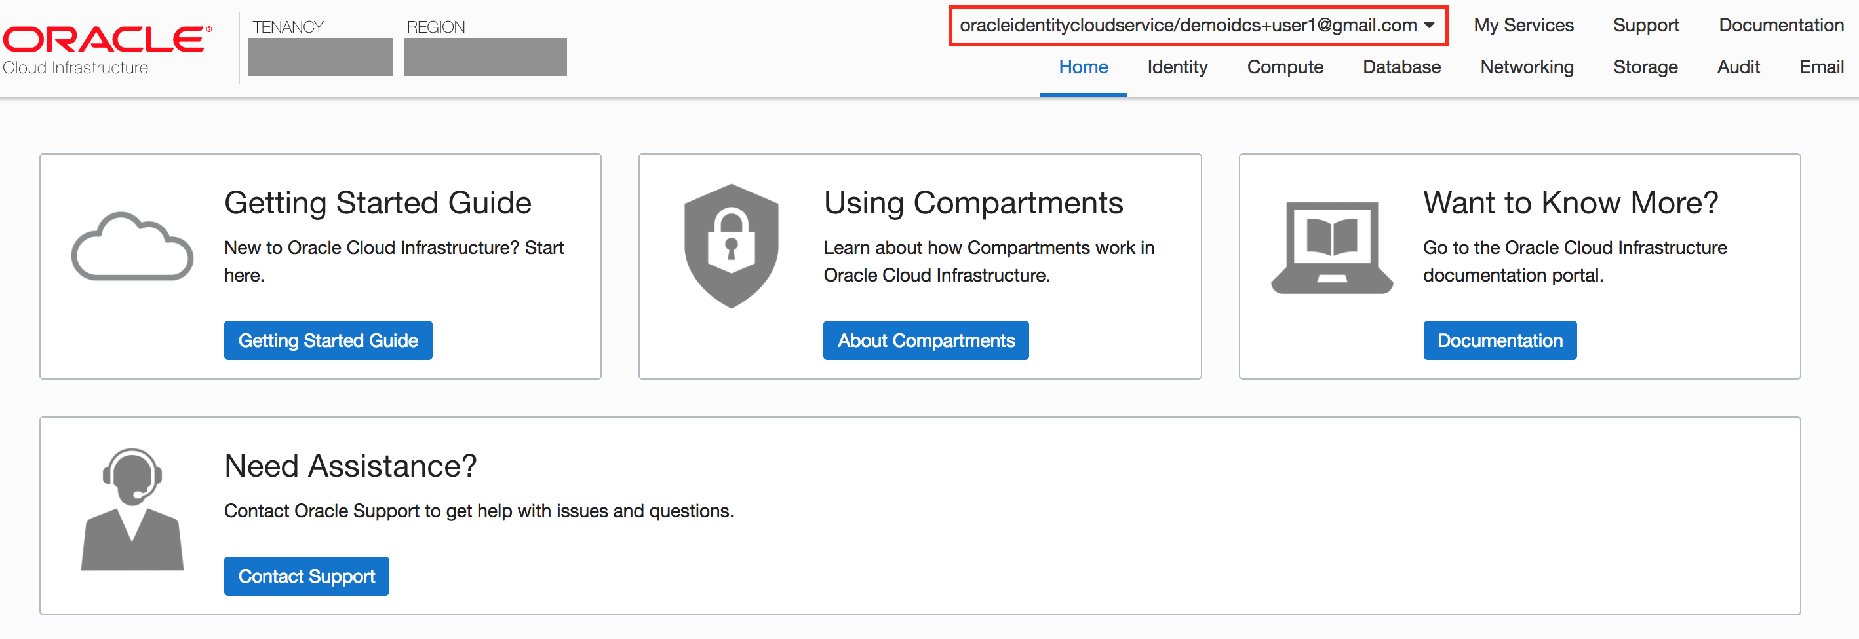This screenshot has height=639, width=1859.
Task: Open the Networking menu
Action: [x=1526, y=67]
